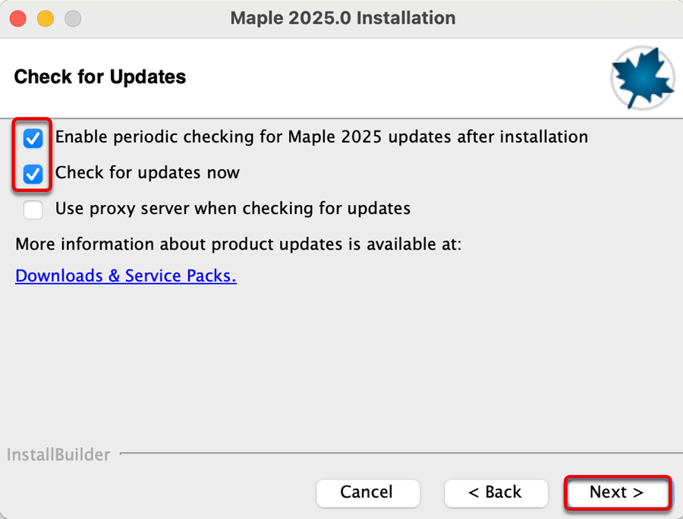
Task: Proceed by clicking Next
Action: click(617, 493)
